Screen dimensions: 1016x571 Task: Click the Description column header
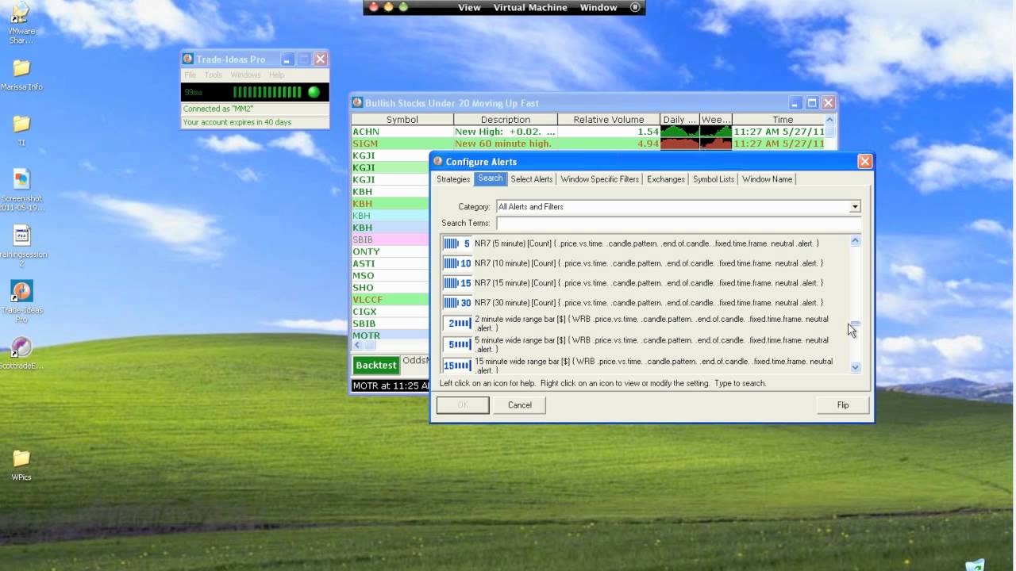pos(506,120)
